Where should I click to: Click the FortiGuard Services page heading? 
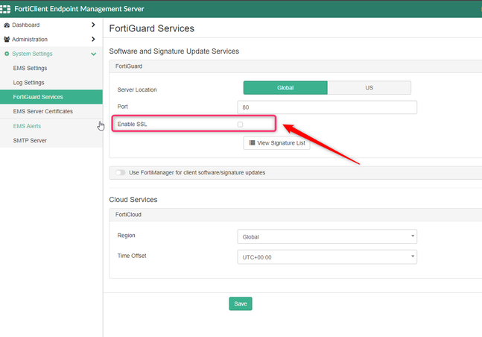151,28
